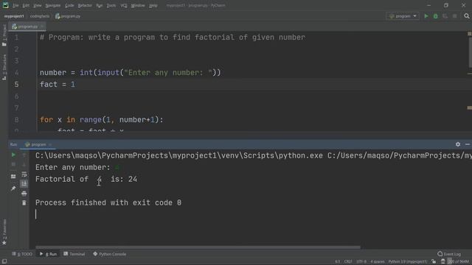472x265 pixels.
Task: Open the Run tool window button at bottom
Action: 48,254
